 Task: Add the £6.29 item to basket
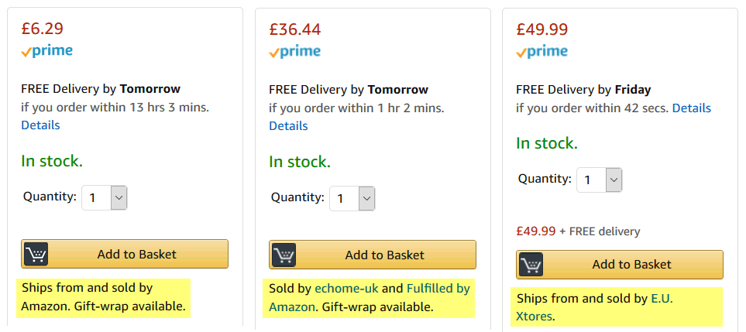coord(125,254)
